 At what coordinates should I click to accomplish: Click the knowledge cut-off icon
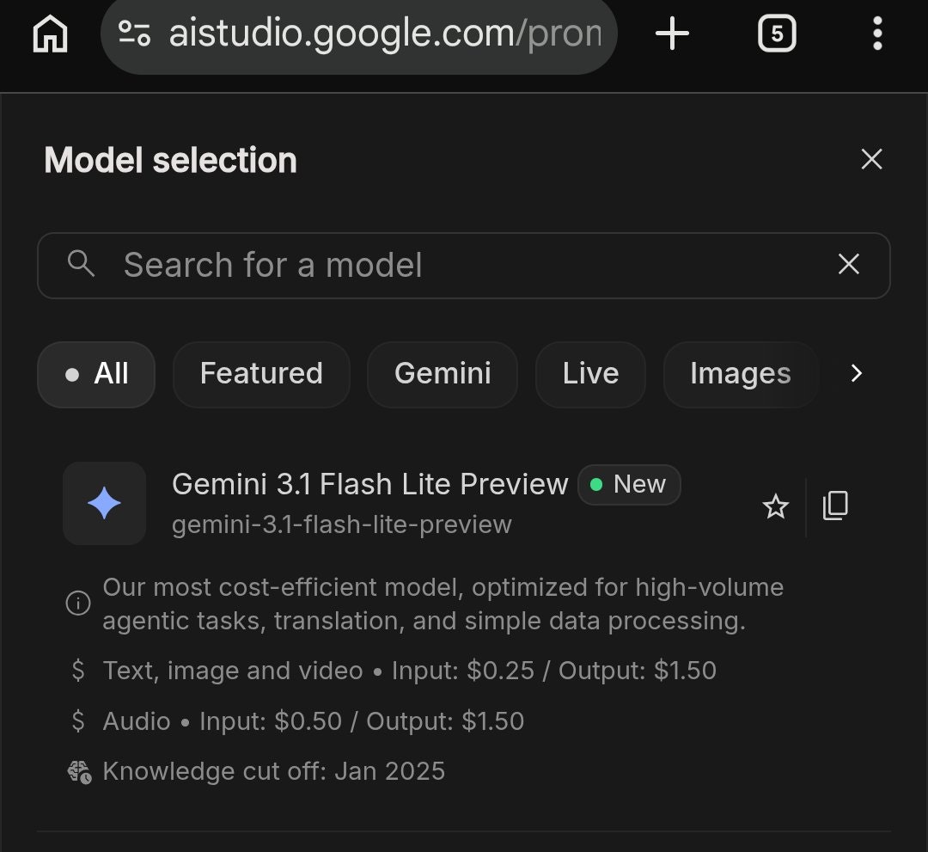click(x=77, y=771)
